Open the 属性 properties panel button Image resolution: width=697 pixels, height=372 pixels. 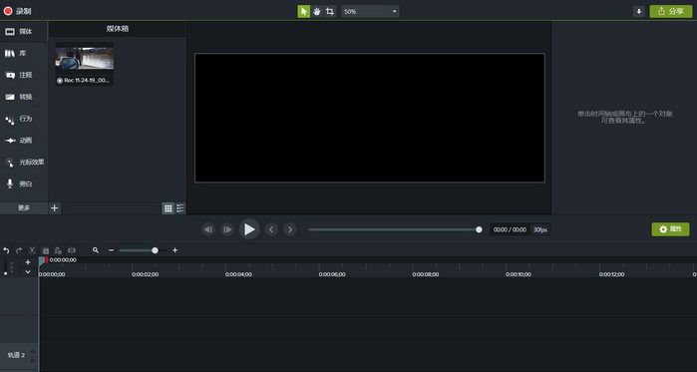670,229
